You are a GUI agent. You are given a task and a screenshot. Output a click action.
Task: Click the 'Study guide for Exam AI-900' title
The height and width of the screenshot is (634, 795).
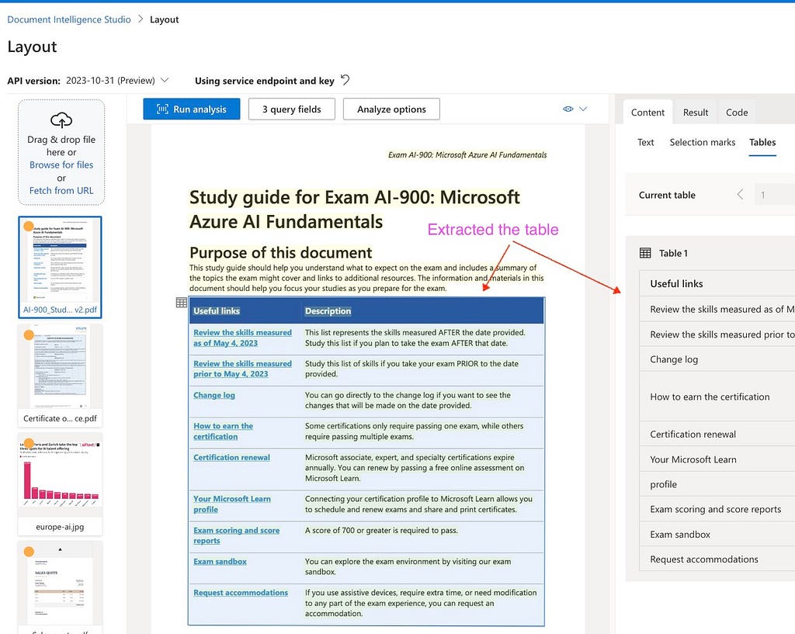[354, 210]
